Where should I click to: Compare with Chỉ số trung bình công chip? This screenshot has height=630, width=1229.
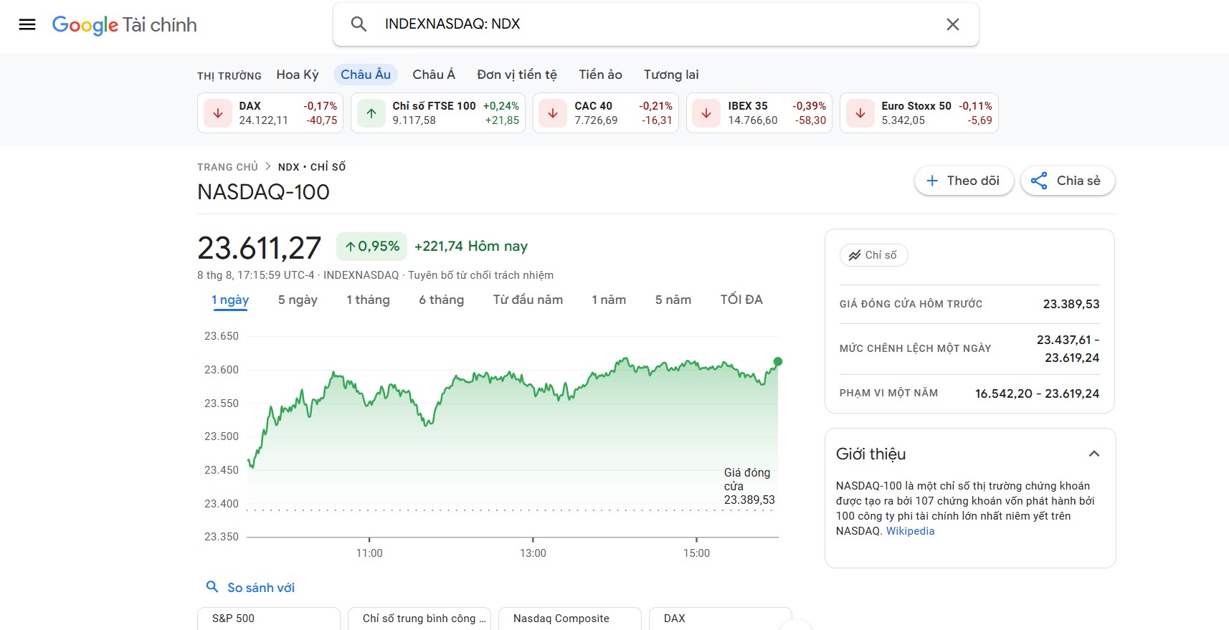(x=419, y=619)
